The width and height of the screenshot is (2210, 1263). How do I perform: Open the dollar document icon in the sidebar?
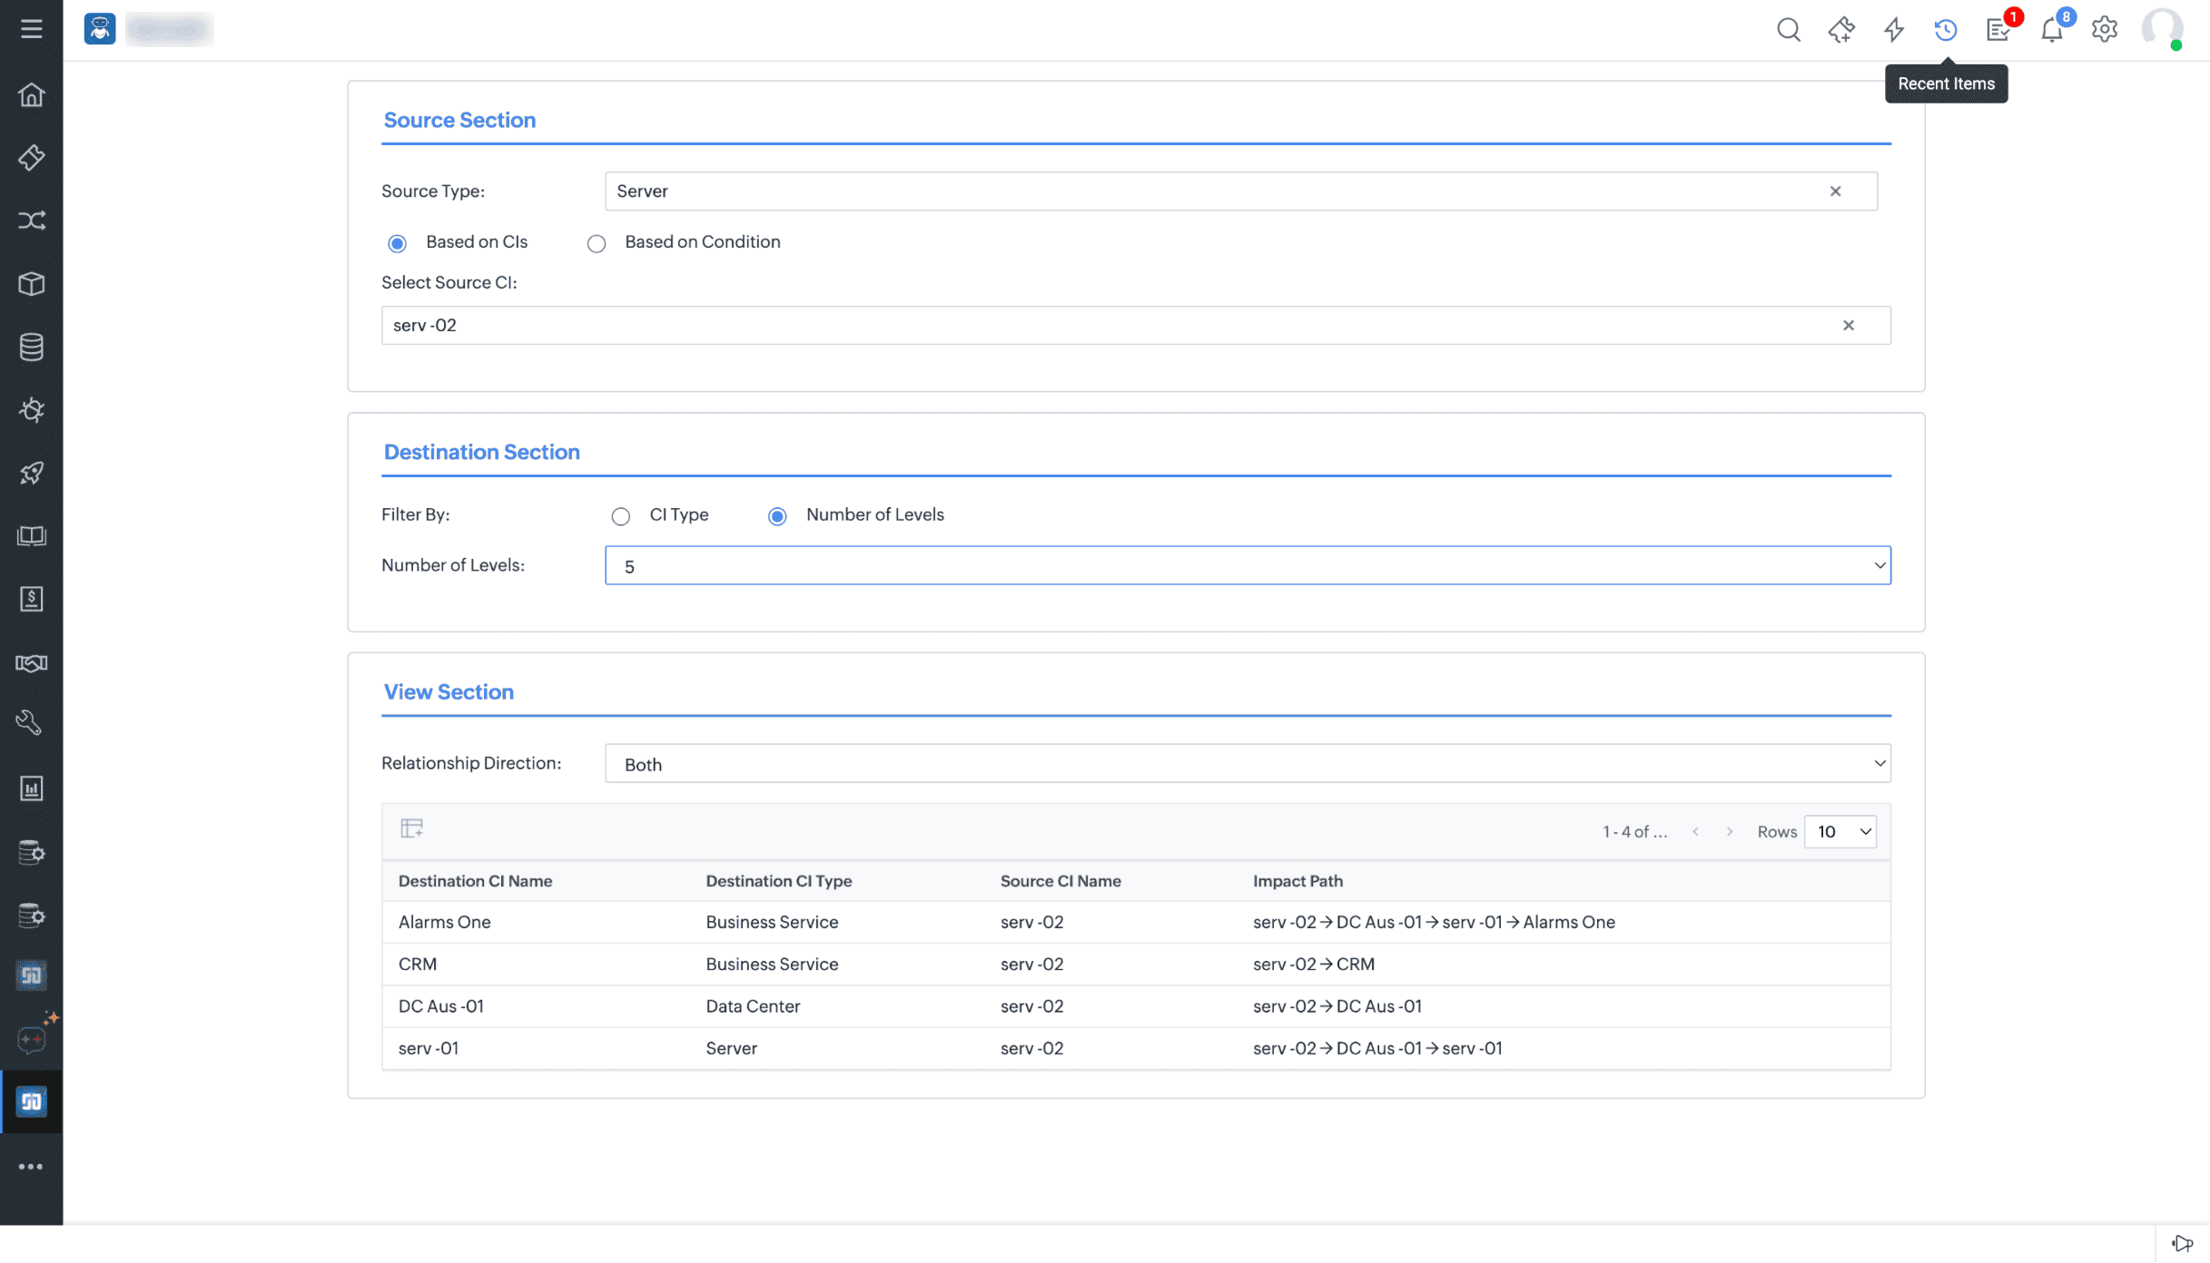point(31,599)
